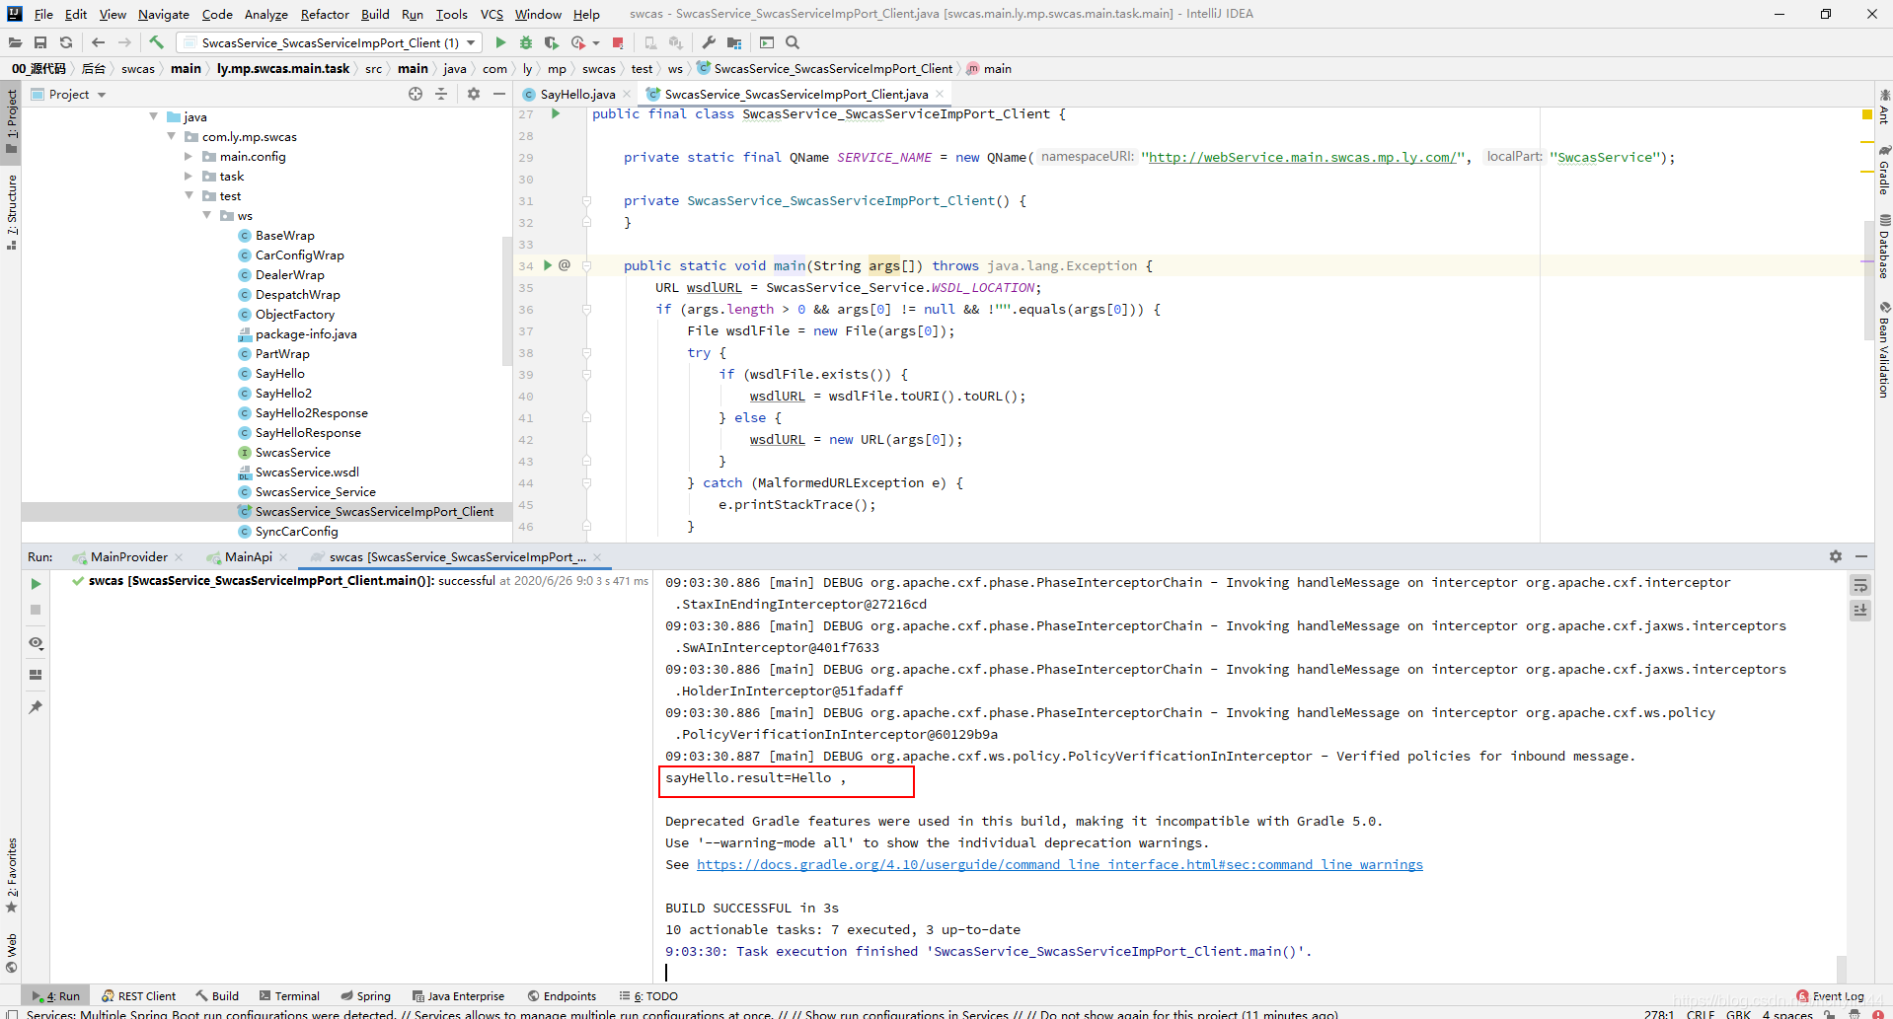Open the VCS menu
Image resolution: width=1893 pixels, height=1019 pixels.
[x=492, y=14]
